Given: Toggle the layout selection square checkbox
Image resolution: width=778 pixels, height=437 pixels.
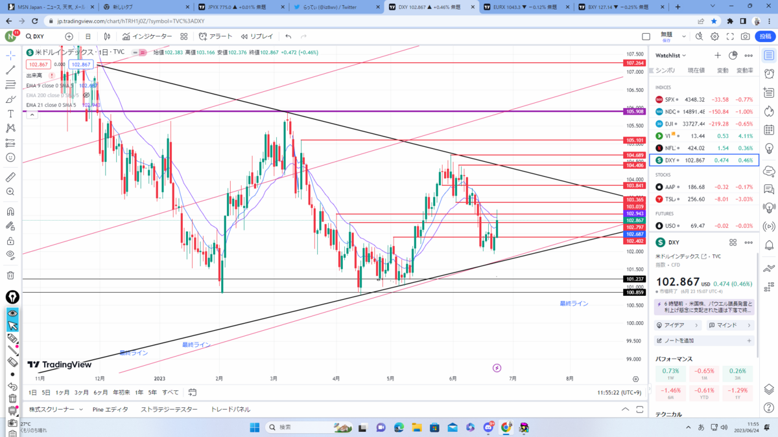Looking at the screenshot, I should tap(646, 36).
